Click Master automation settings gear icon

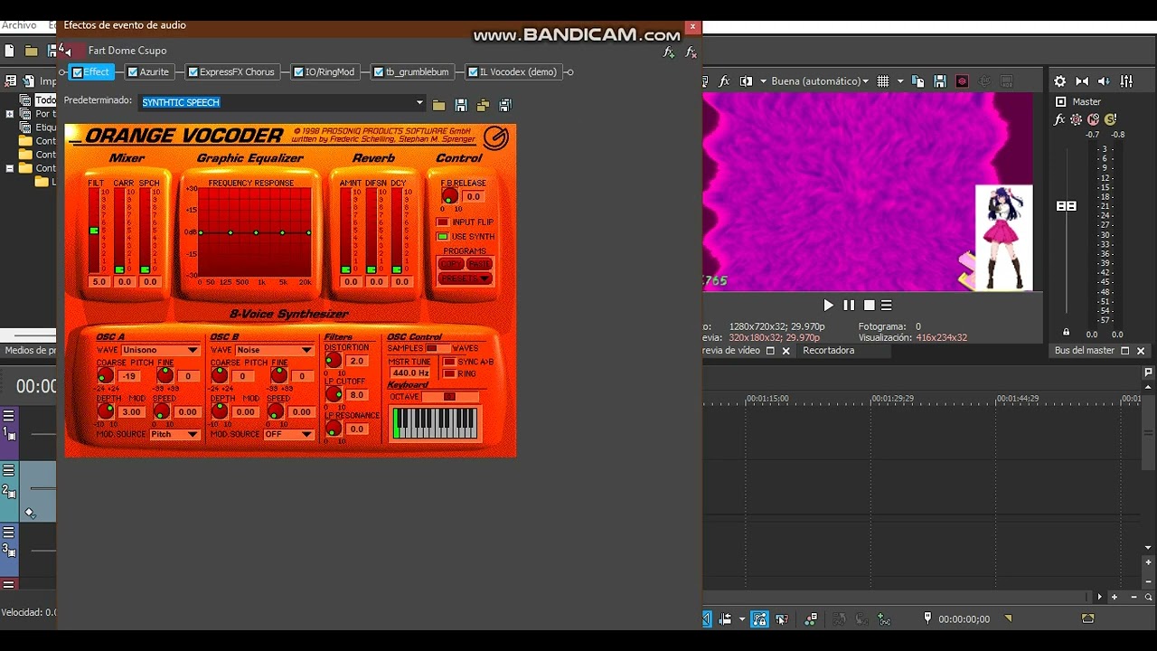click(1077, 119)
